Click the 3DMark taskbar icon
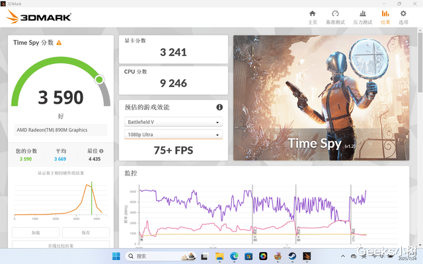423x264 pixels. pyautogui.click(x=307, y=256)
